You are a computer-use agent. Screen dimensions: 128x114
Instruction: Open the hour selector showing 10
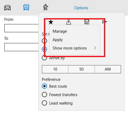(55, 69)
